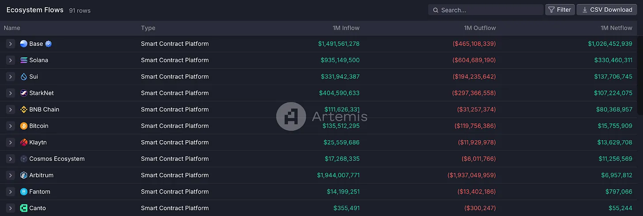This screenshot has width=643, height=216.
Task: Click the StarkNet logo icon
Action: tap(24, 93)
